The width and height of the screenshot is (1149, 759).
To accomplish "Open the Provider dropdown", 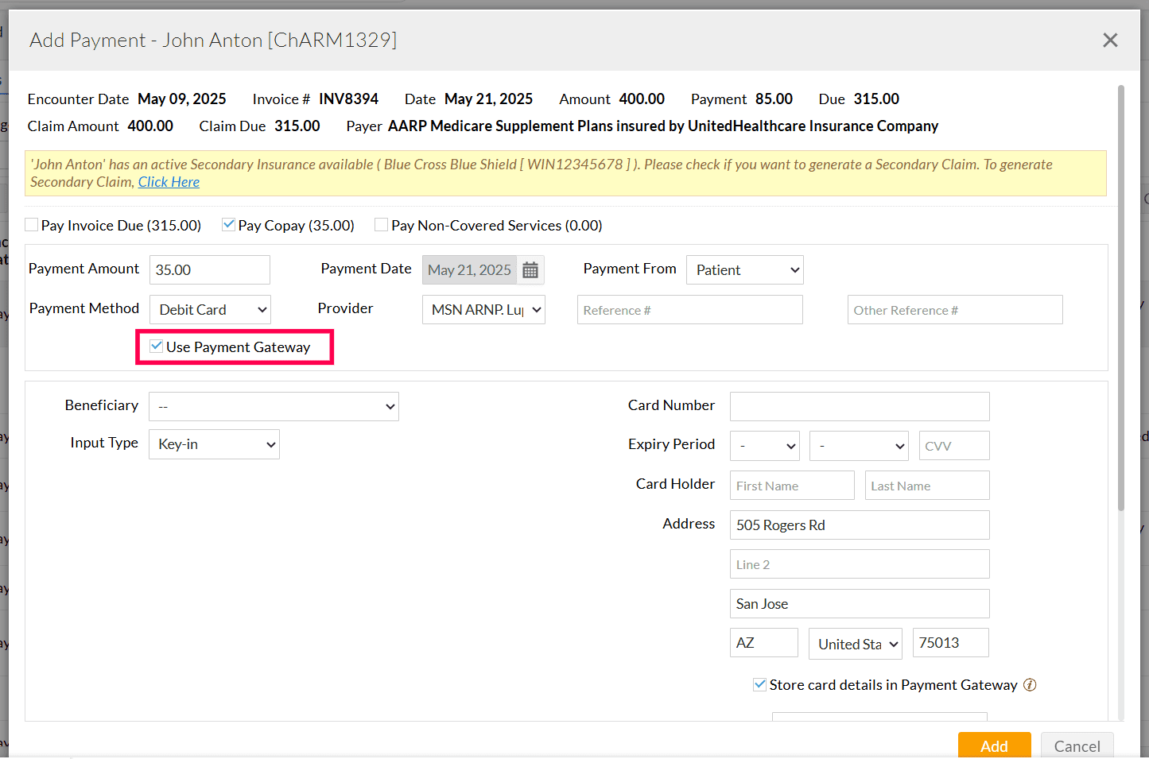I will [x=483, y=309].
